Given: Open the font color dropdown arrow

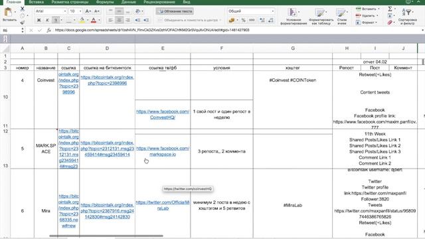Looking at the screenshot, I should (x=99, y=21).
